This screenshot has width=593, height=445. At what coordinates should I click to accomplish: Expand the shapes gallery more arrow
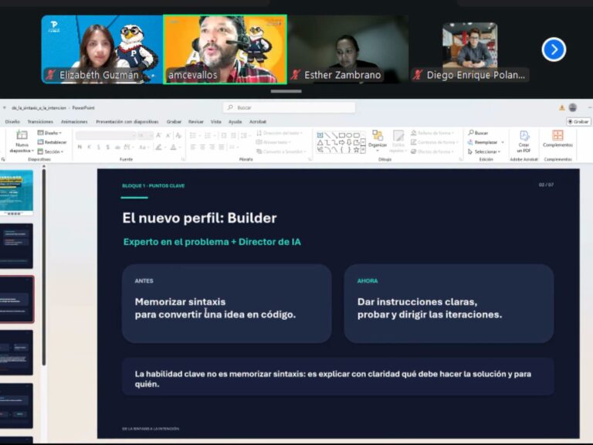363,150
